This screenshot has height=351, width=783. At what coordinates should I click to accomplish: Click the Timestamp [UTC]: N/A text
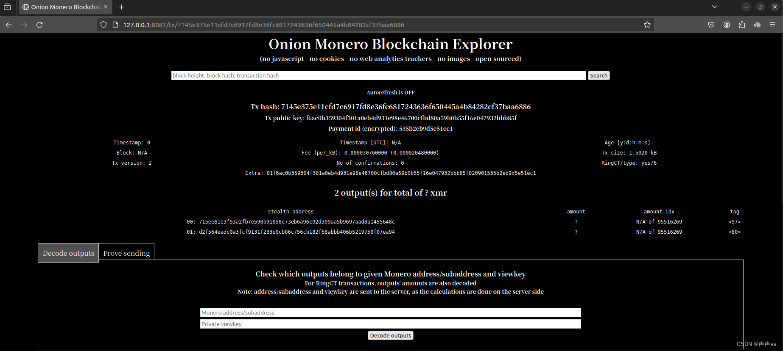tap(370, 143)
